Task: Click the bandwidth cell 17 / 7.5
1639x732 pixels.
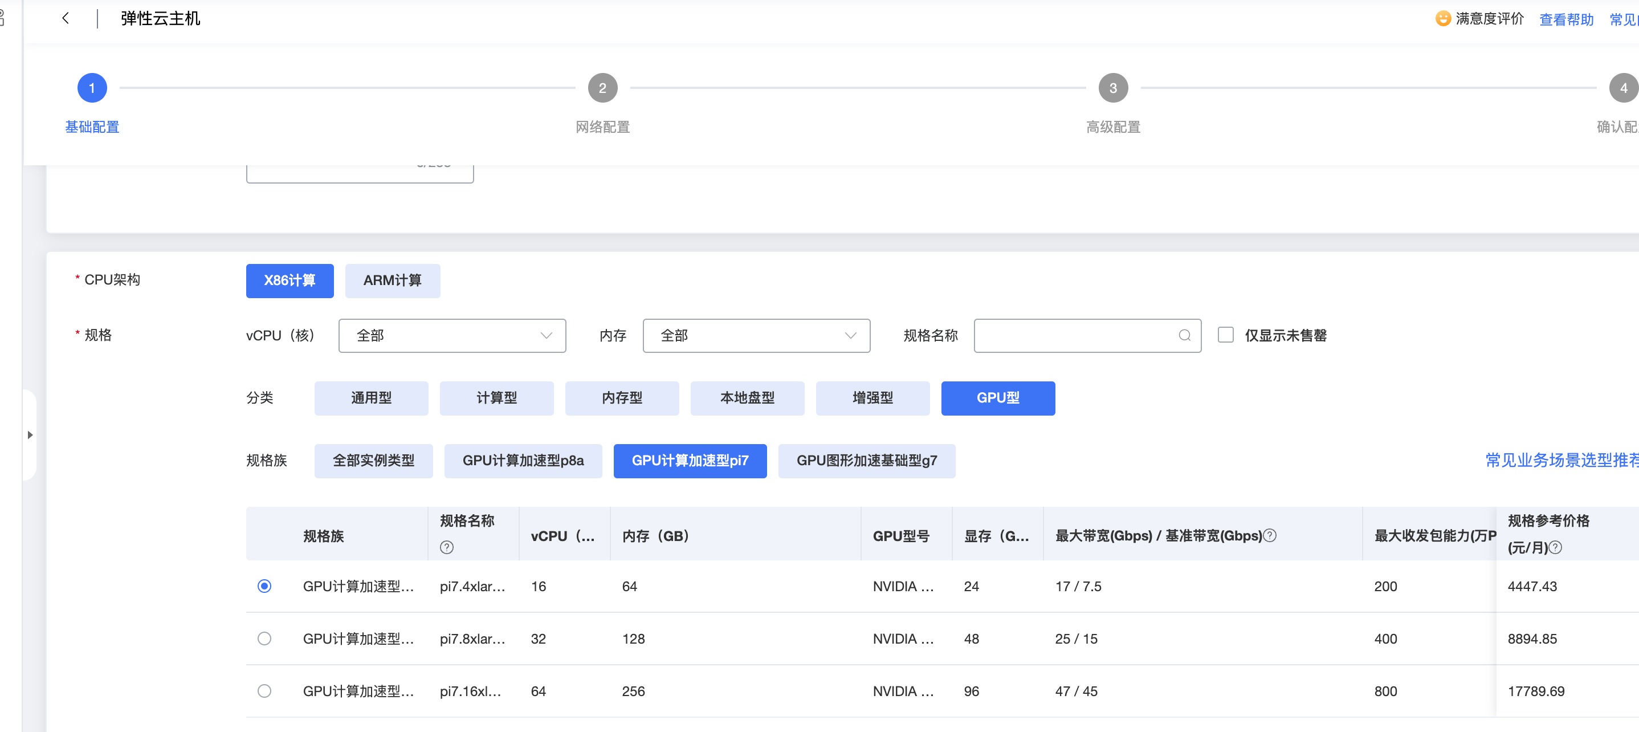Action: pyautogui.click(x=1078, y=586)
